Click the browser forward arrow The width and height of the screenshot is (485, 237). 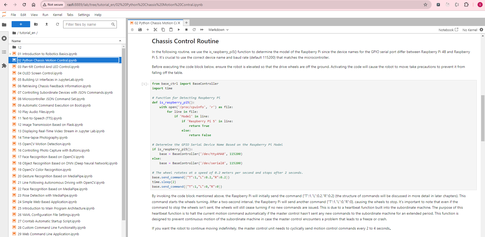15,5
